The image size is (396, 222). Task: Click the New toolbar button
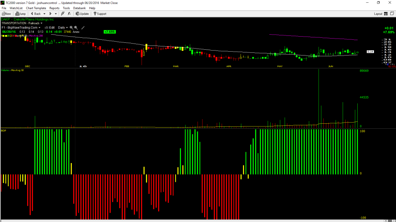click(6, 14)
